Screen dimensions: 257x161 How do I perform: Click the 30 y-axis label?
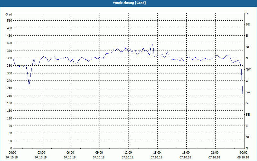point(10,141)
